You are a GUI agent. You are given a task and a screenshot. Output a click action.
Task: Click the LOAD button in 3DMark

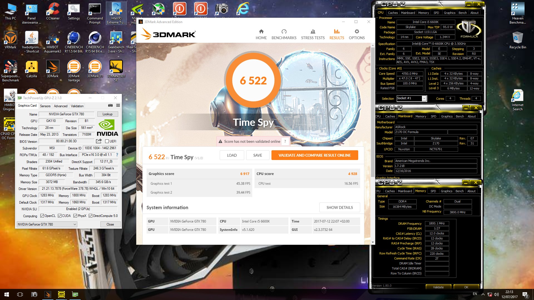pos(232,155)
